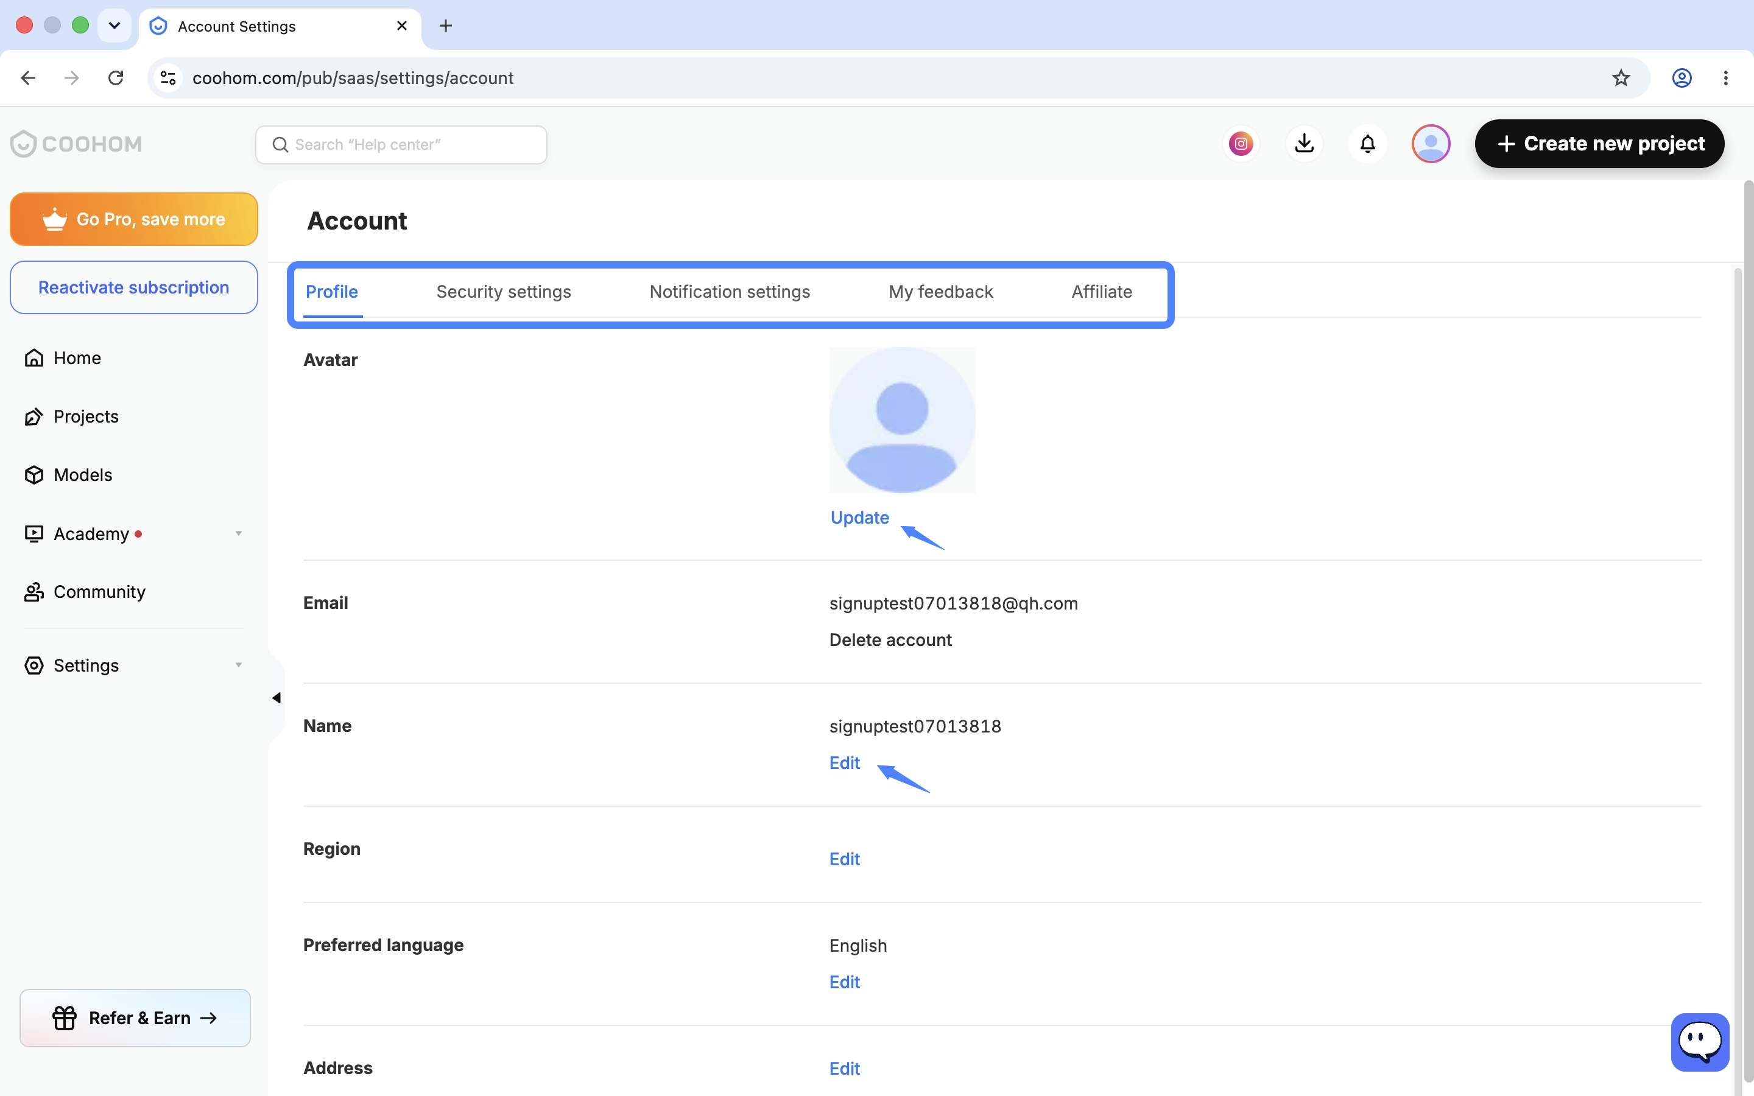Open the chat support bubble
The width and height of the screenshot is (1754, 1096).
point(1700,1042)
